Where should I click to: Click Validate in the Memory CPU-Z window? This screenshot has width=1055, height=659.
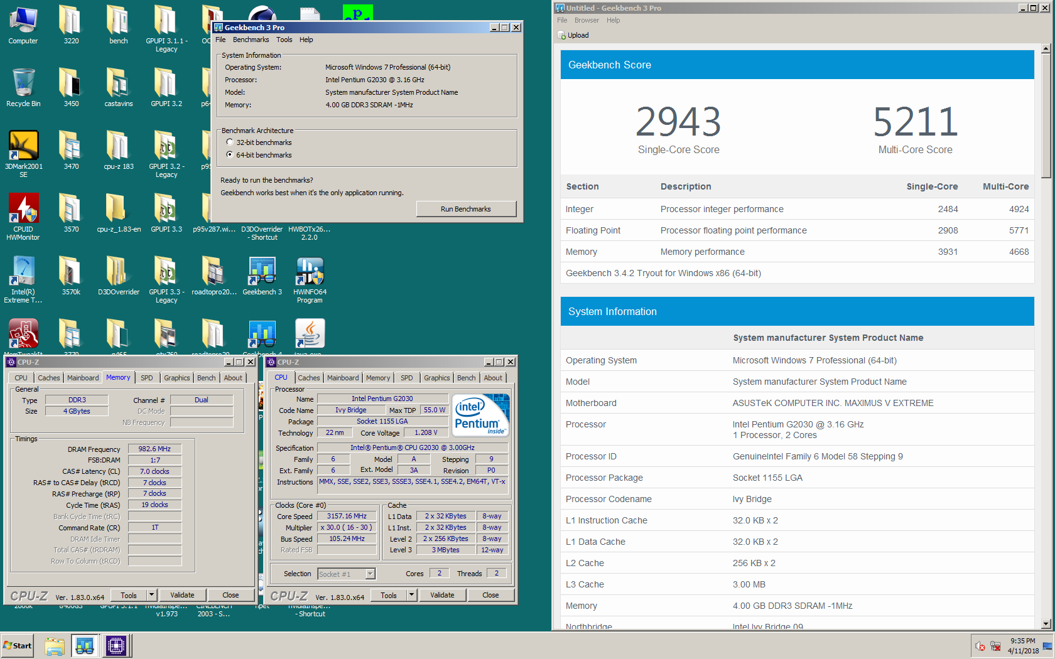[182, 595]
